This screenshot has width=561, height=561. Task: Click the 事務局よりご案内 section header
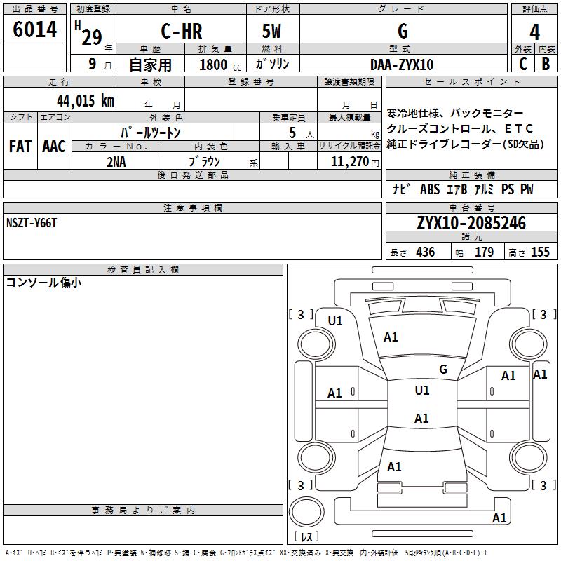[143, 511]
